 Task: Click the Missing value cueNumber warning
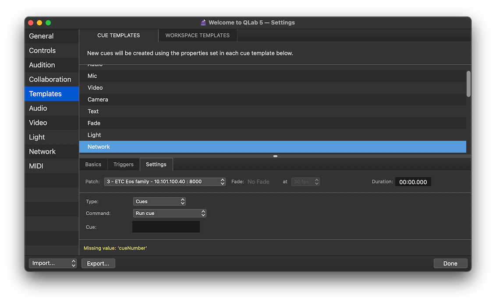[115, 248]
